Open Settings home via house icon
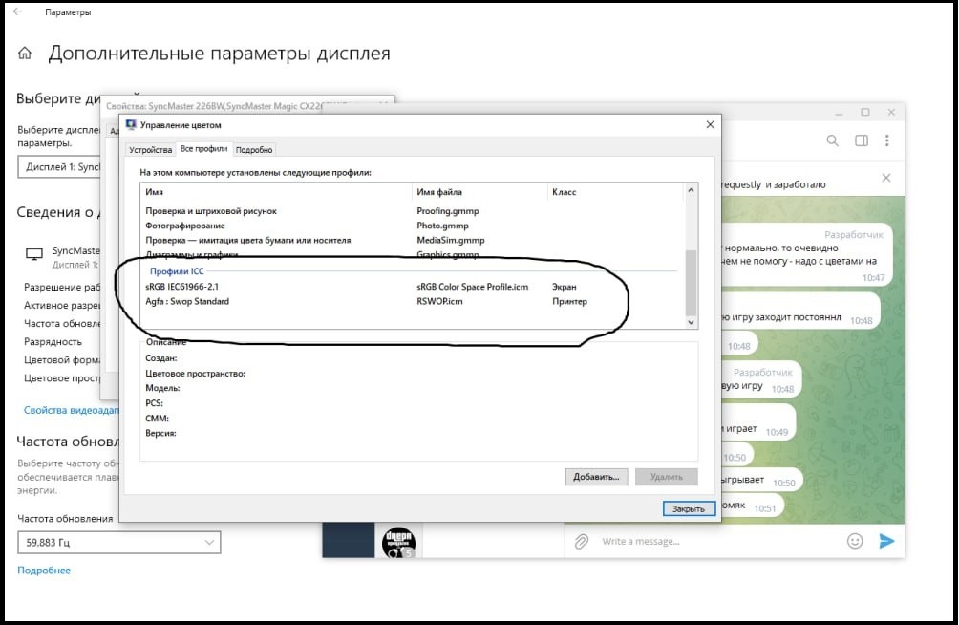 [x=25, y=54]
